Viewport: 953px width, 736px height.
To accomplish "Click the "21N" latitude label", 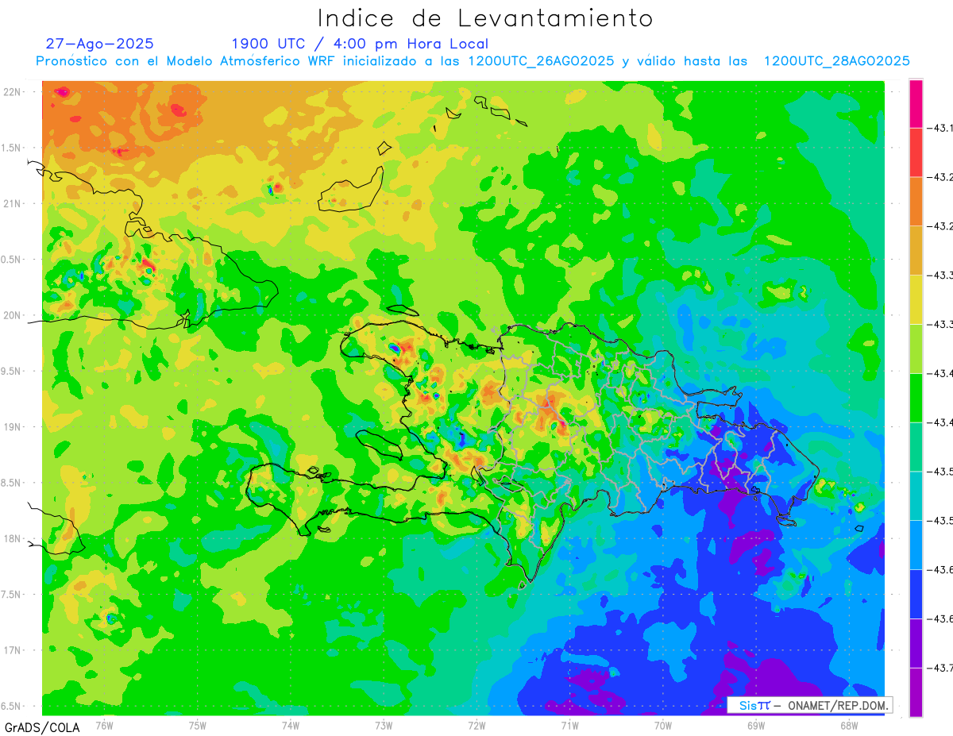I will point(12,203).
